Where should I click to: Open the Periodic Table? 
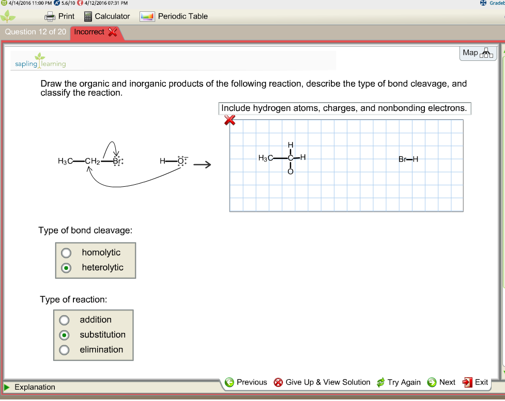[x=176, y=16]
